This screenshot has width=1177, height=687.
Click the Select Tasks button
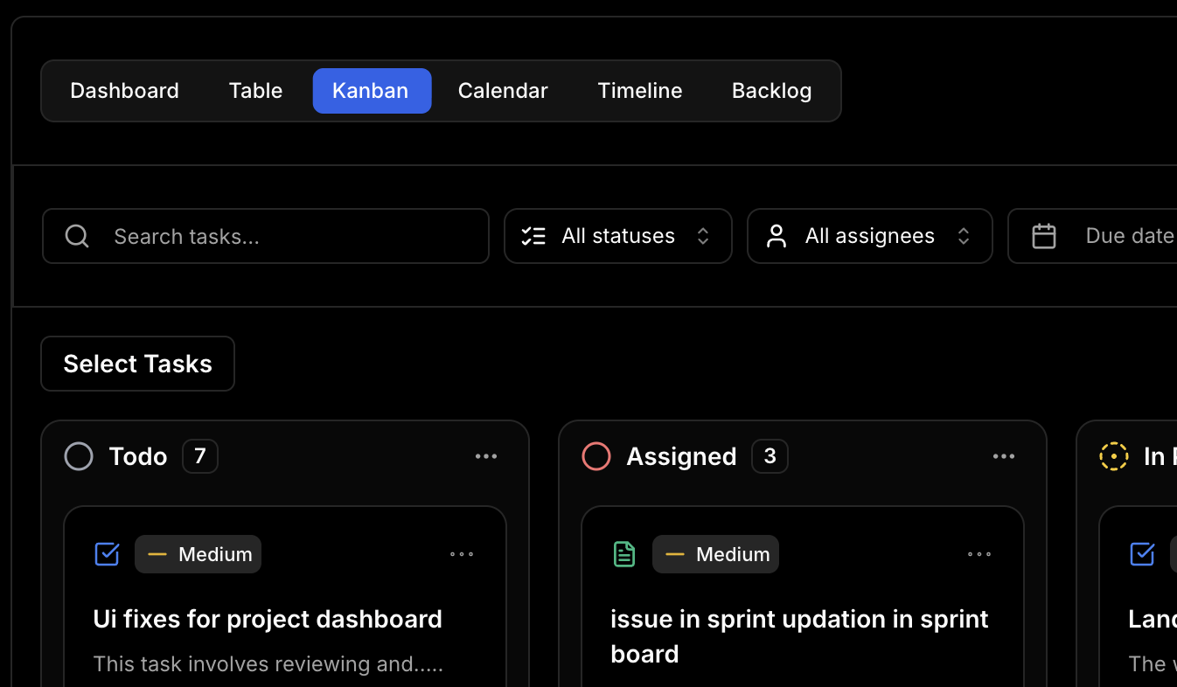[138, 364]
